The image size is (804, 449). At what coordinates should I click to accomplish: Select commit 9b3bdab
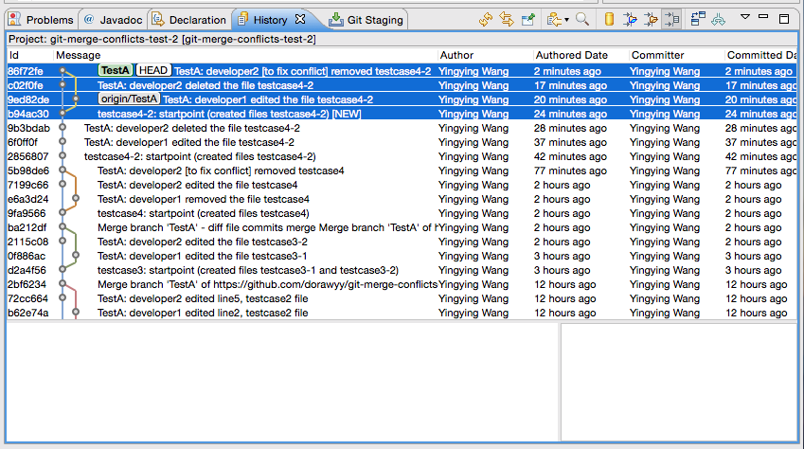click(x=402, y=128)
